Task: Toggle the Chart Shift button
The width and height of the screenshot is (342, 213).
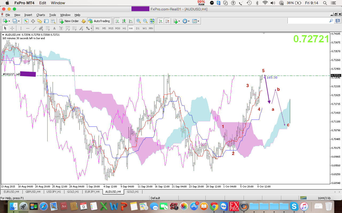Action: coord(167,21)
